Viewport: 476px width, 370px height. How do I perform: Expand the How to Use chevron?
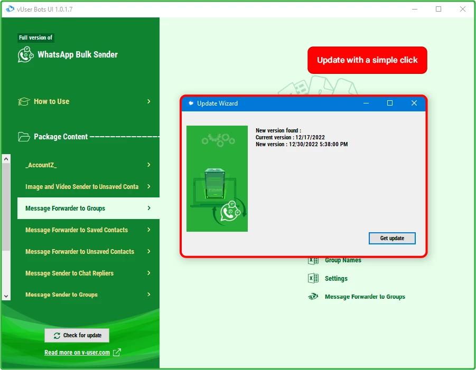click(x=149, y=101)
